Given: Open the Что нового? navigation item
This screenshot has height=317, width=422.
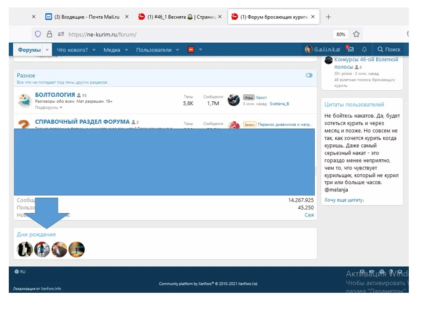Looking at the screenshot, I should (x=73, y=50).
